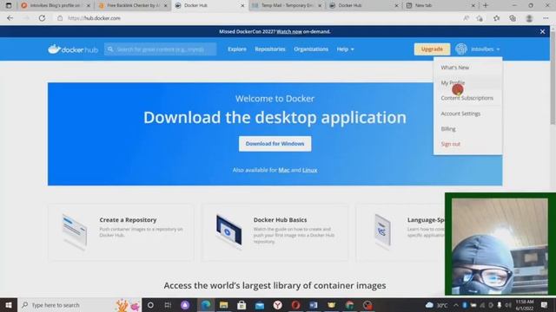
Task: Open the Explore page
Action: tap(237, 49)
